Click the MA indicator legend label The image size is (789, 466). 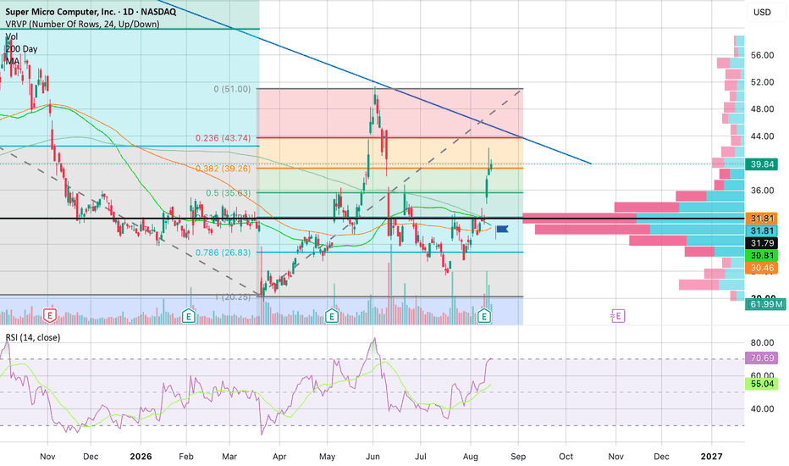(13, 61)
